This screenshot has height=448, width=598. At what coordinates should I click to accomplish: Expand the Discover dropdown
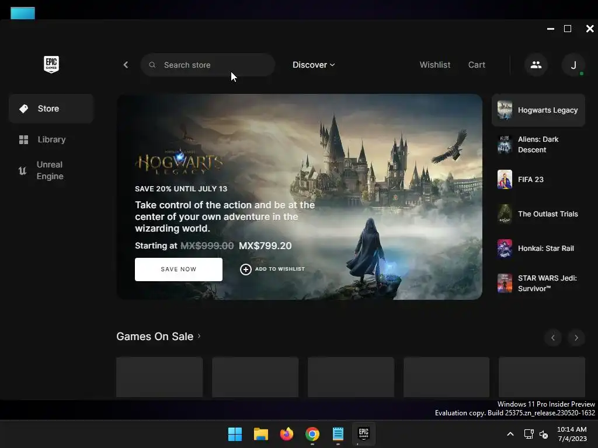(x=314, y=65)
